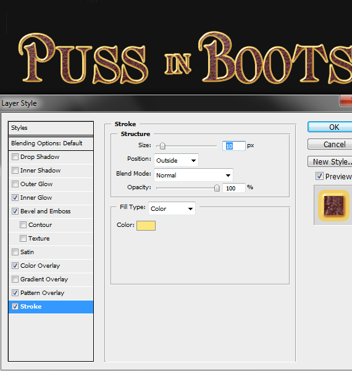Open the Blend Mode dropdown set to Normal

click(193, 176)
